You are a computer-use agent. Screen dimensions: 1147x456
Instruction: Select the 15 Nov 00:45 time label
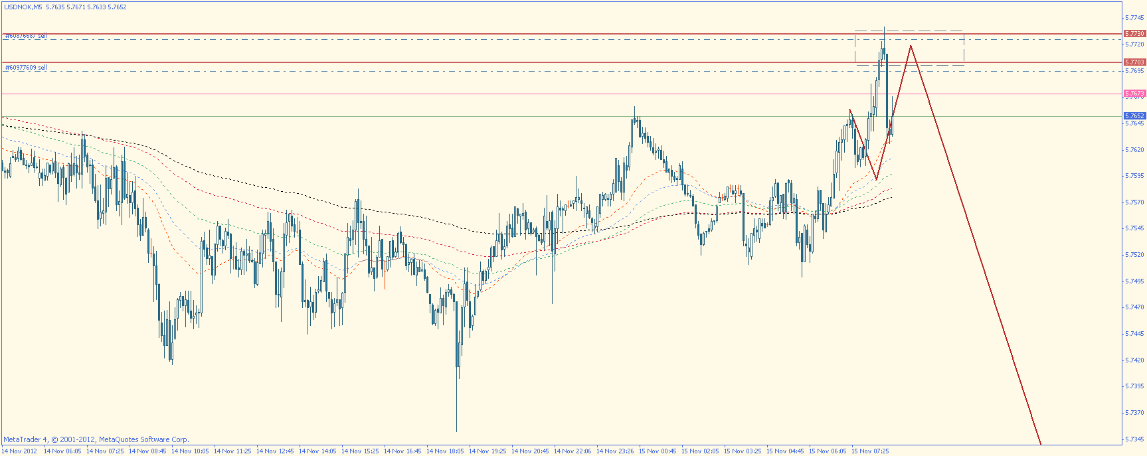coord(658,451)
